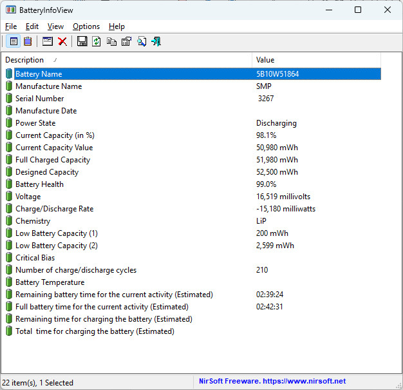Viewport: 403px width, 390px height.
Task: Open the properties toolbar icon
Action: click(126, 41)
